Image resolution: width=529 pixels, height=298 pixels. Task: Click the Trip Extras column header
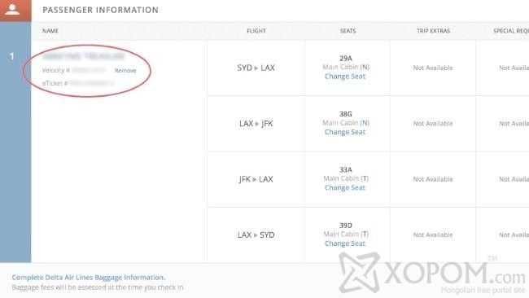pyautogui.click(x=433, y=31)
